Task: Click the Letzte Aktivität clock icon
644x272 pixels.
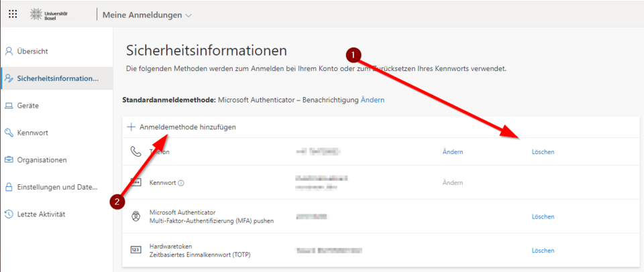Action: click(9, 214)
